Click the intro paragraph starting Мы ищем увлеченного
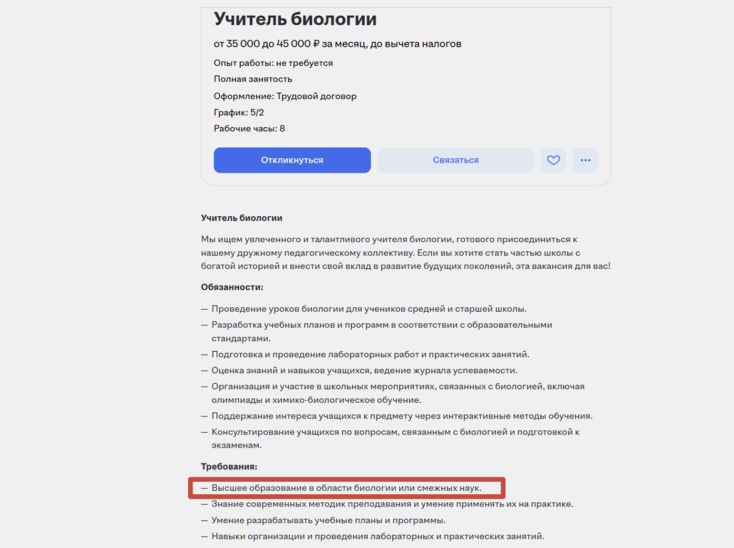This screenshot has height=548, width=734. coord(405,253)
